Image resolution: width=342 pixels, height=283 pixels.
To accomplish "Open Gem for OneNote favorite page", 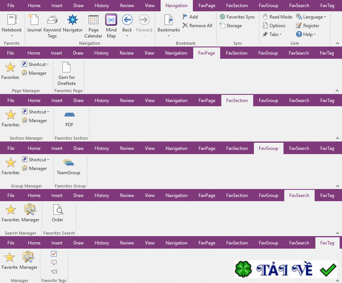I will click(x=67, y=74).
